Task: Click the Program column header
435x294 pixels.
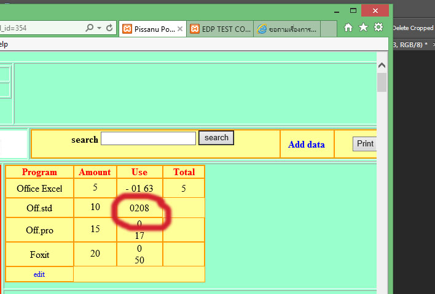Action: pos(39,172)
